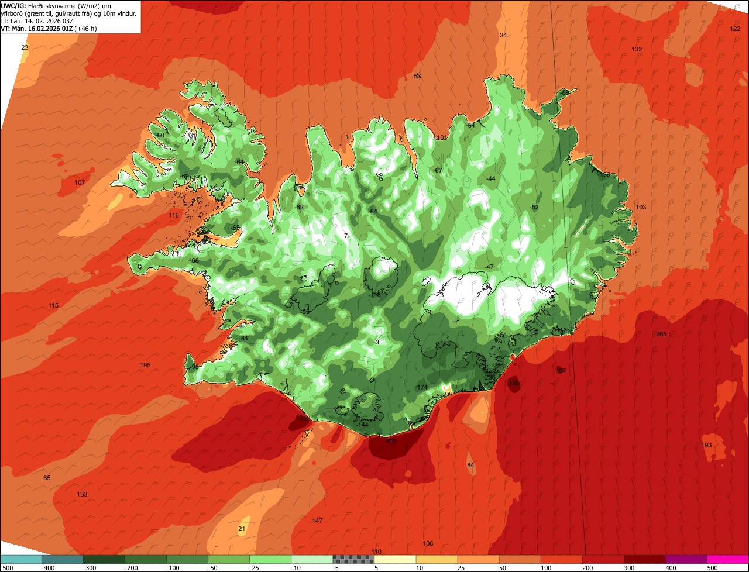Click the '132' value in the northeast ocean

pyautogui.click(x=637, y=49)
